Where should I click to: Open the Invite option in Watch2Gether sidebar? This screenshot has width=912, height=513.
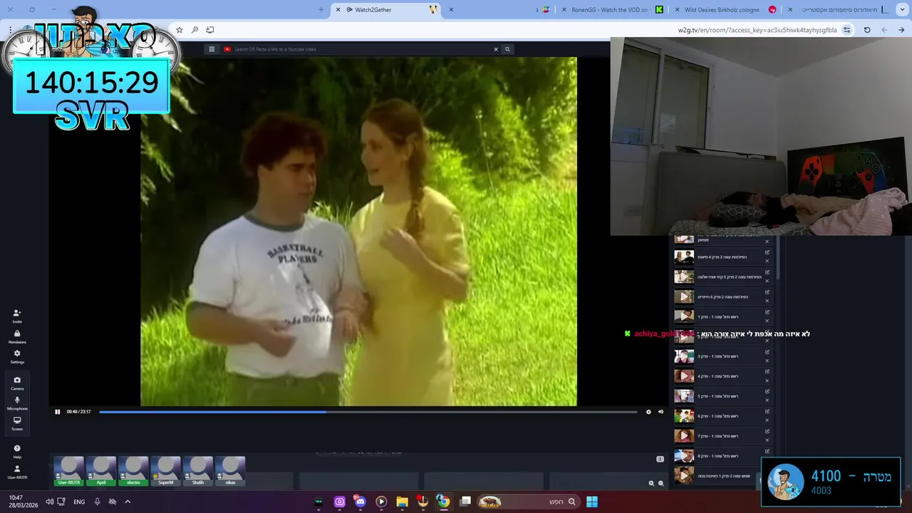pyautogui.click(x=17, y=316)
